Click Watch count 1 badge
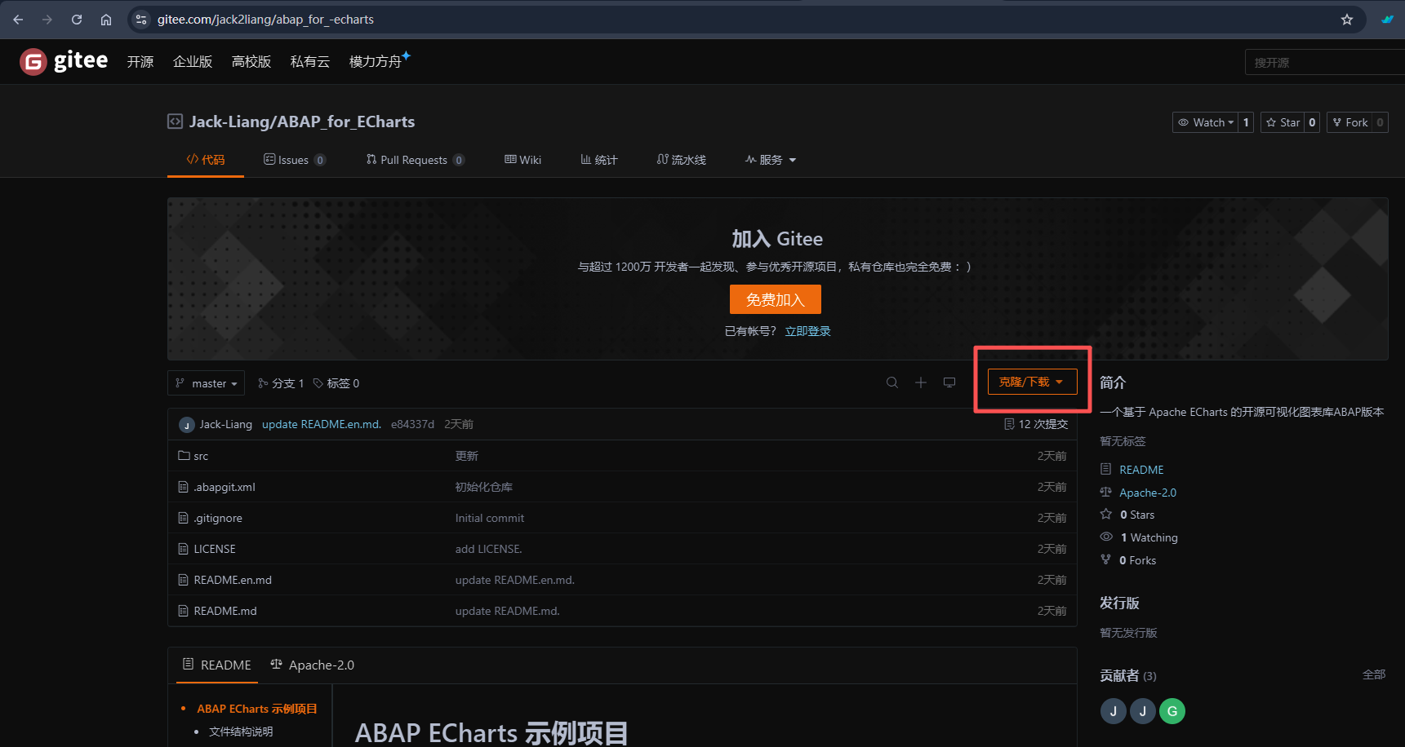Viewport: 1405px width, 747px height. click(1246, 122)
